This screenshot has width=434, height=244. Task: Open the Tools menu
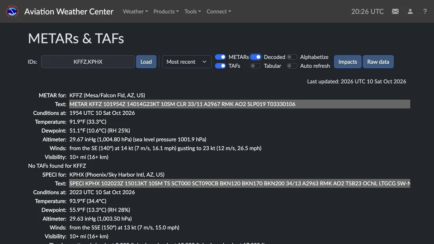193,11
